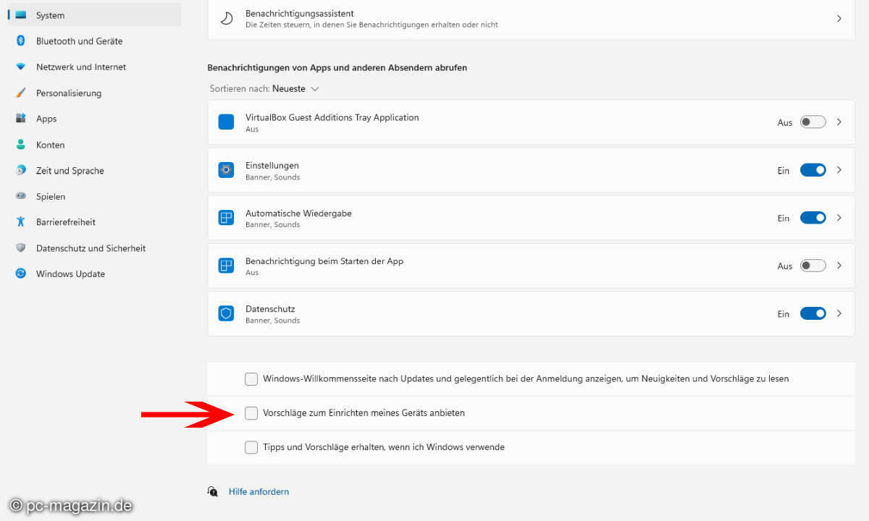Click the Personalisierung paintbrush icon
This screenshot has width=869, height=521.
tap(21, 93)
